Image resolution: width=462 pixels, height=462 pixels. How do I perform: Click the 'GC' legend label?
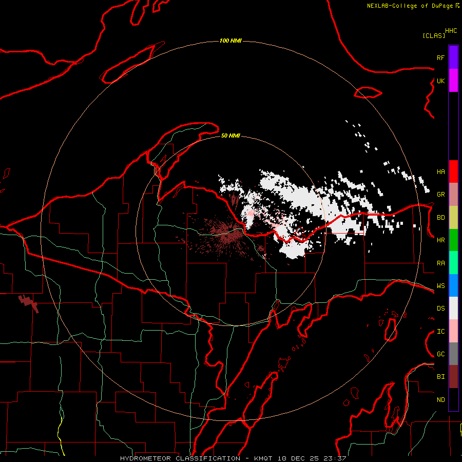[440, 354]
